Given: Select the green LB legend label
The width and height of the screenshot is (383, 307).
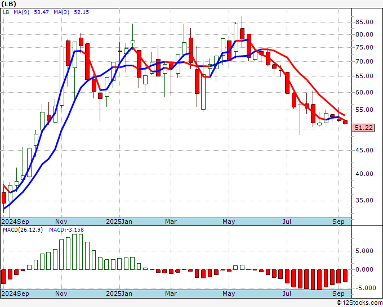Looking at the screenshot, I should 6,12.
